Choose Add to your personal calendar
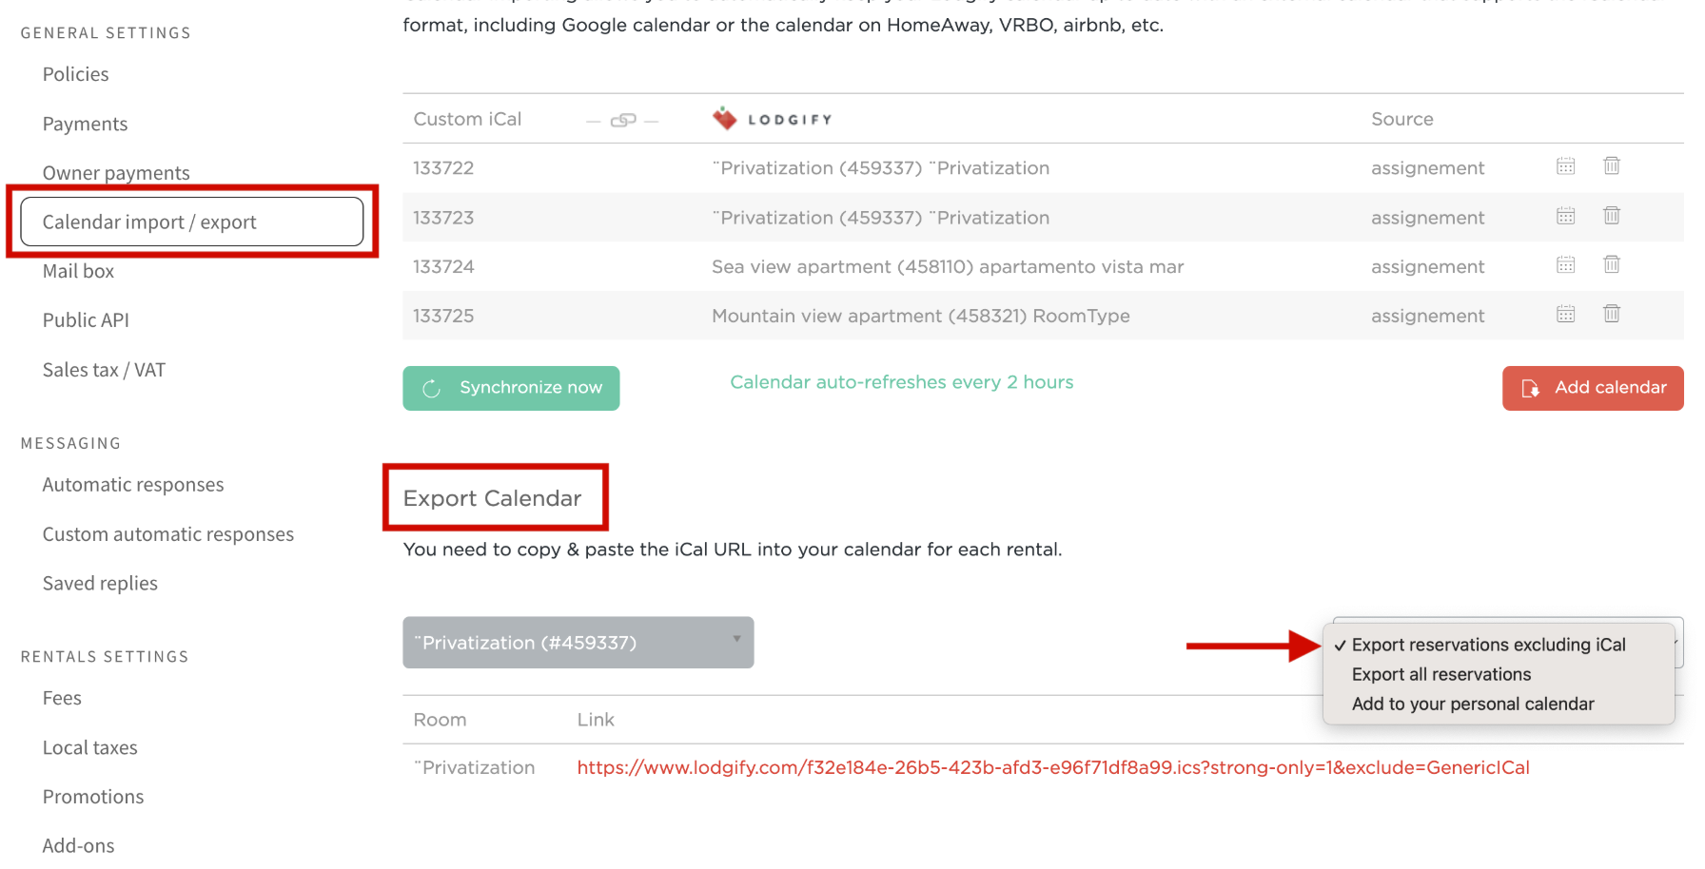Viewport: 1705px width, 869px height. point(1472,704)
